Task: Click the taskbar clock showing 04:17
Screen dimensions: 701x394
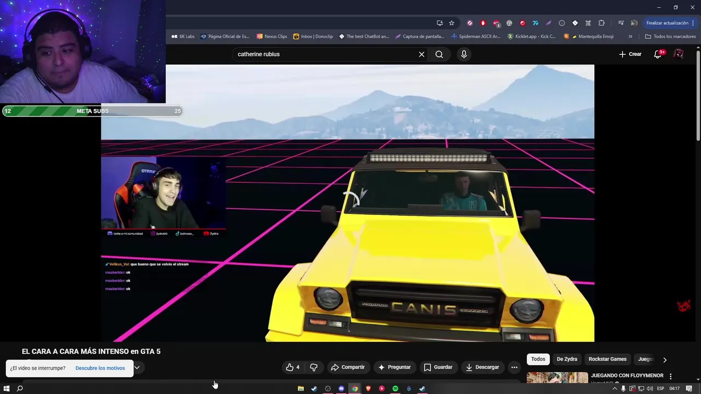Action: [675, 389]
